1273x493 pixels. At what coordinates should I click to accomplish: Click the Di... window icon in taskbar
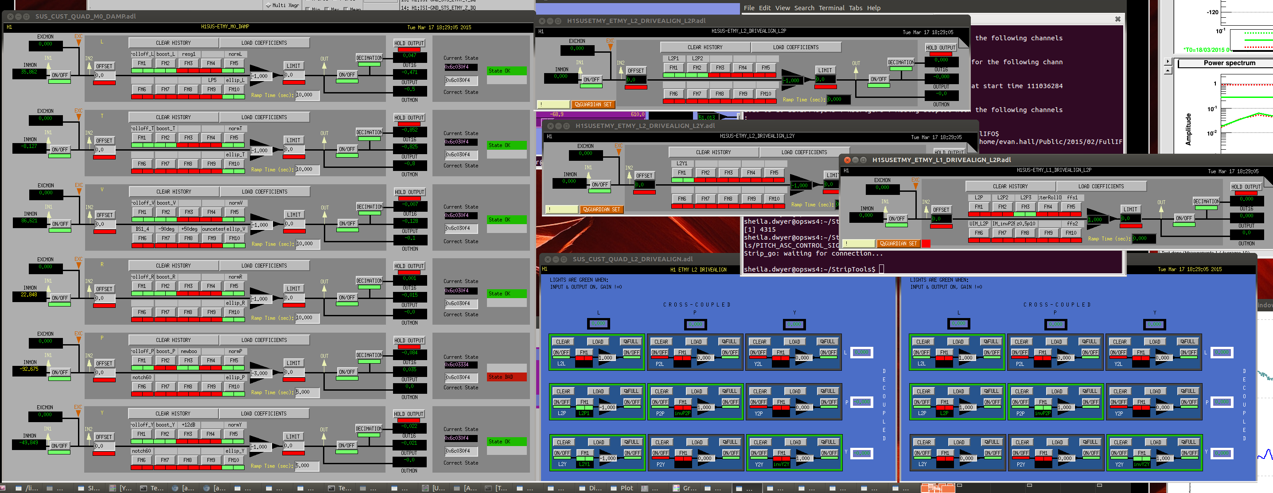click(x=591, y=488)
